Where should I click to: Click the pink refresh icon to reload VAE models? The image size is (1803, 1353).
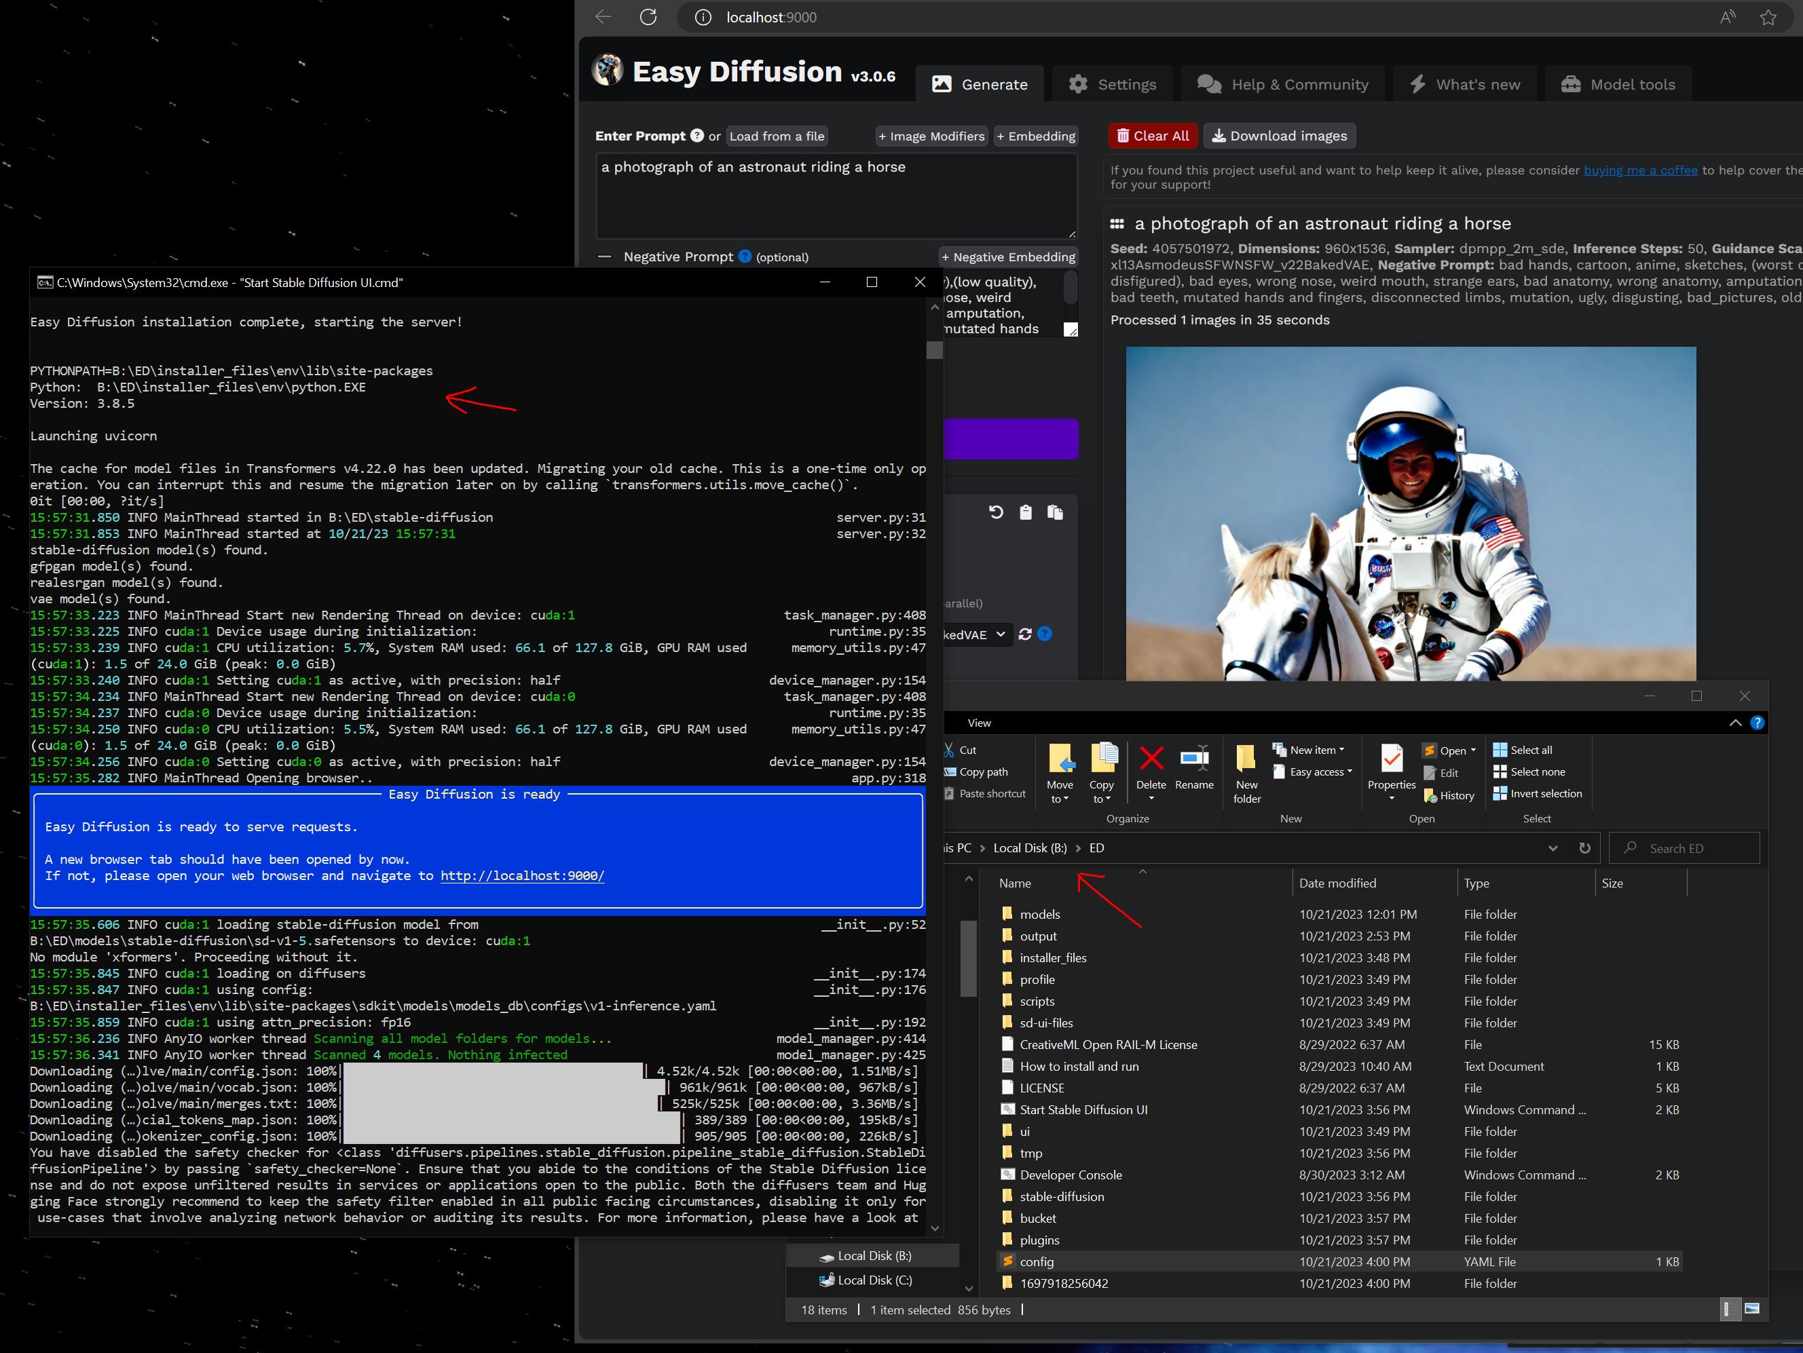point(1026,635)
